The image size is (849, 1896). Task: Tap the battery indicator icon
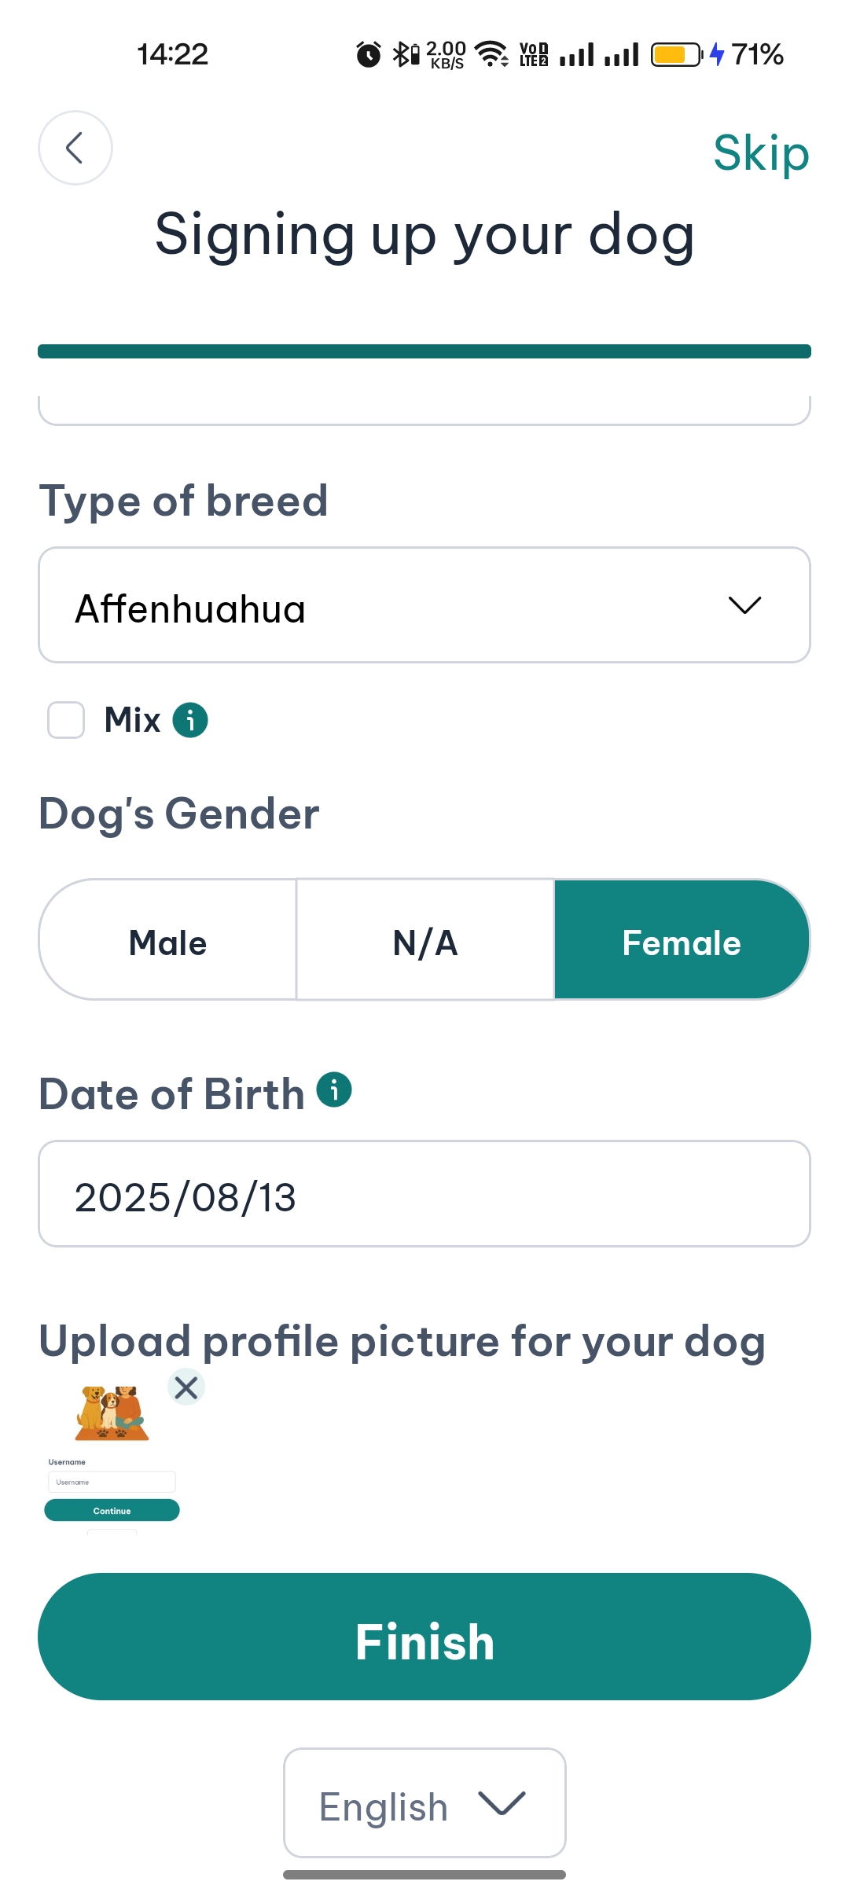(x=676, y=55)
